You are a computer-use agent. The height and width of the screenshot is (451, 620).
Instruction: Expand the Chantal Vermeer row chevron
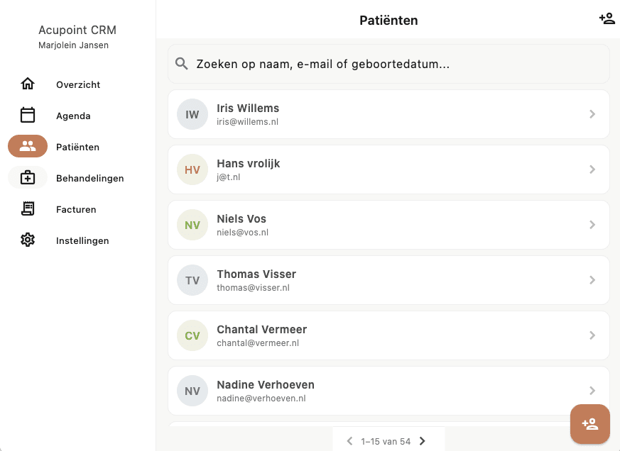pos(592,335)
